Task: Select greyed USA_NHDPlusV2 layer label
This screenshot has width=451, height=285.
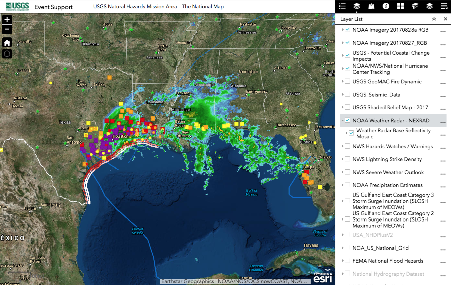Action: pyautogui.click(x=373, y=235)
